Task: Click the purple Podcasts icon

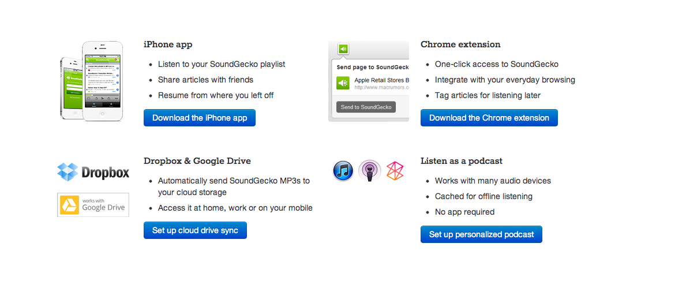Action: click(x=369, y=171)
